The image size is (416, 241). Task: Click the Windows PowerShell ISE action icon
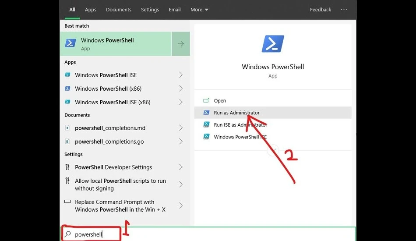pos(206,137)
